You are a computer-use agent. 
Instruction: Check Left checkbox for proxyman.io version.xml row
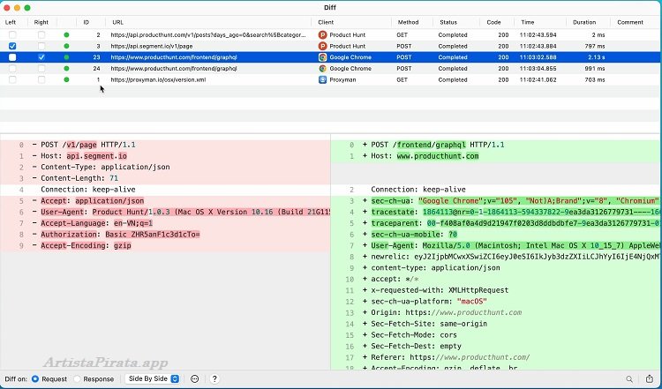12,80
